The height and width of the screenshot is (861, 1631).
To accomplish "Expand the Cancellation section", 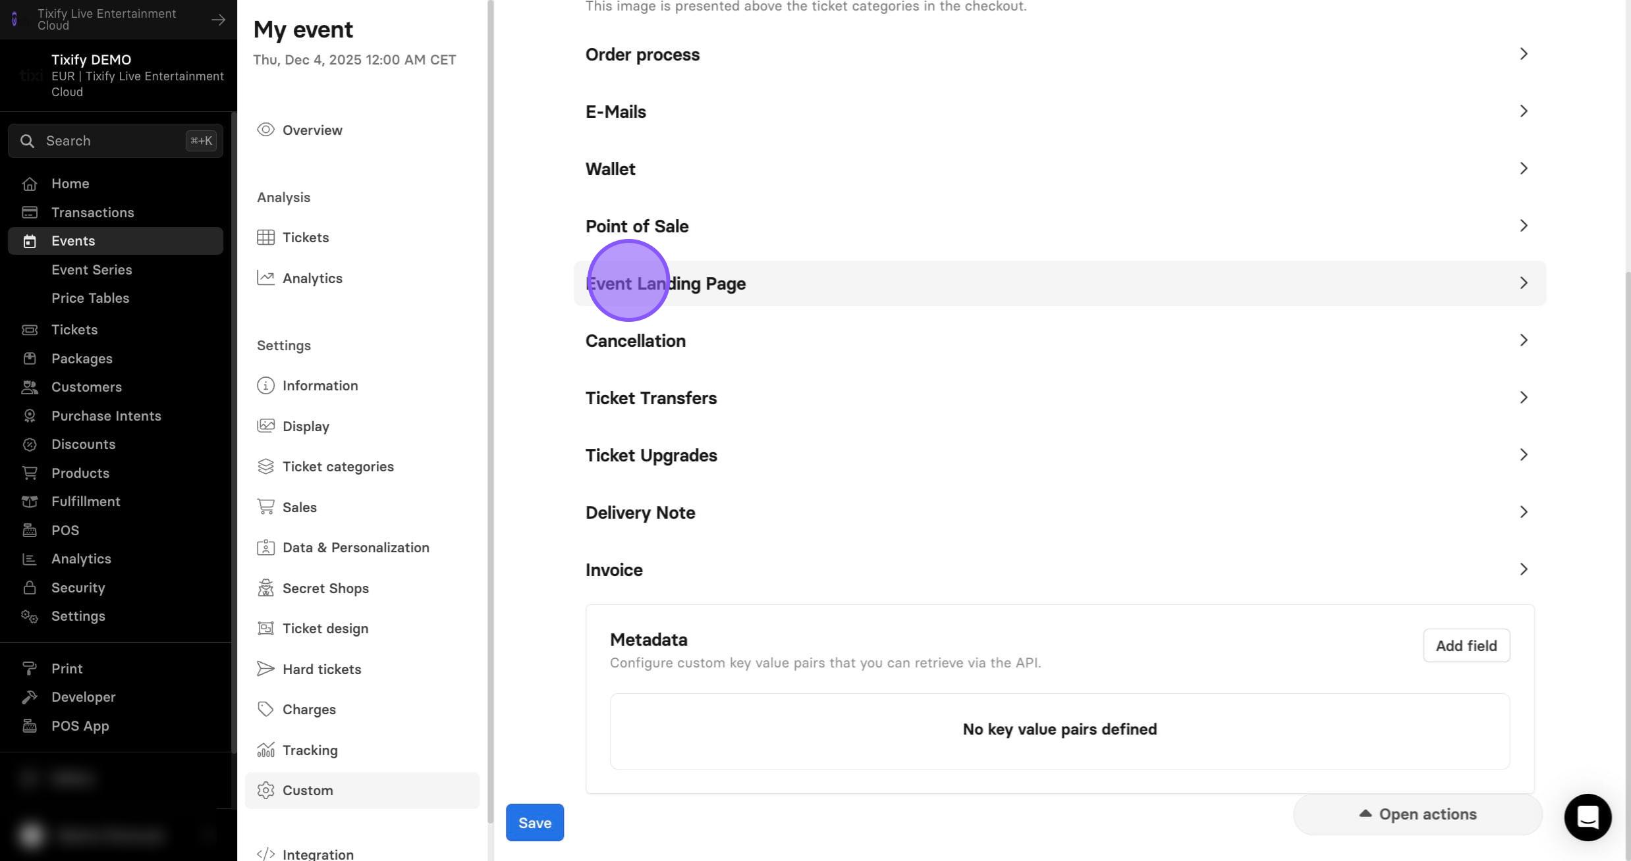I will 1059,341.
